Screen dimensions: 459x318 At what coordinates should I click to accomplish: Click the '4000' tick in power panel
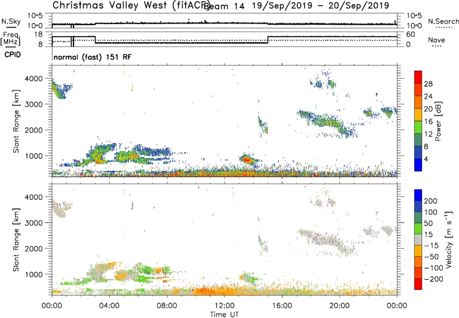click(33, 79)
